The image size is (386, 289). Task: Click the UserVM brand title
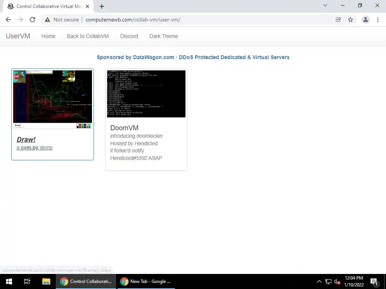(18, 36)
